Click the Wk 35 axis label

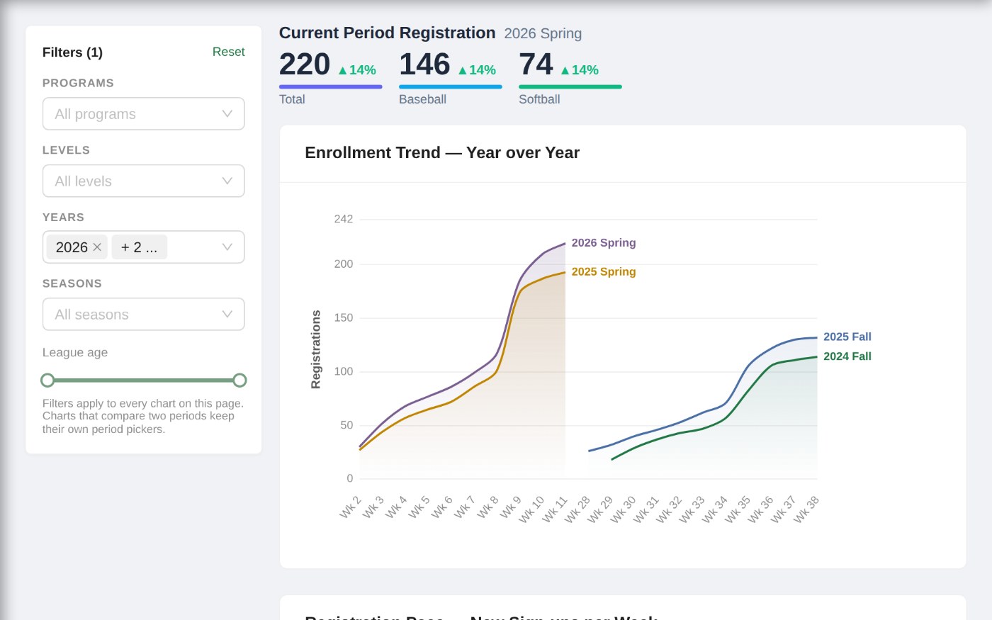tap(738, 509)
